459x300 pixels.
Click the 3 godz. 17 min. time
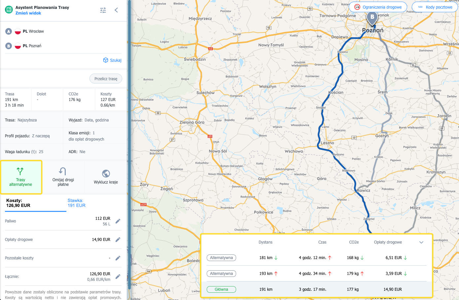click(312, 289)
